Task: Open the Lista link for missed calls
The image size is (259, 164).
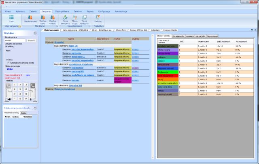Action: (28, 75)
